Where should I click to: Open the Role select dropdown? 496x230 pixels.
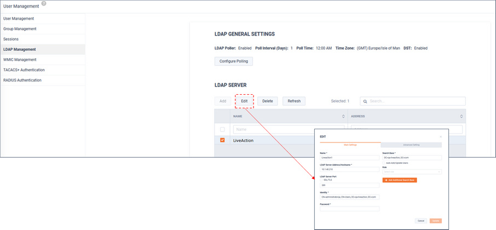(412, 172)
